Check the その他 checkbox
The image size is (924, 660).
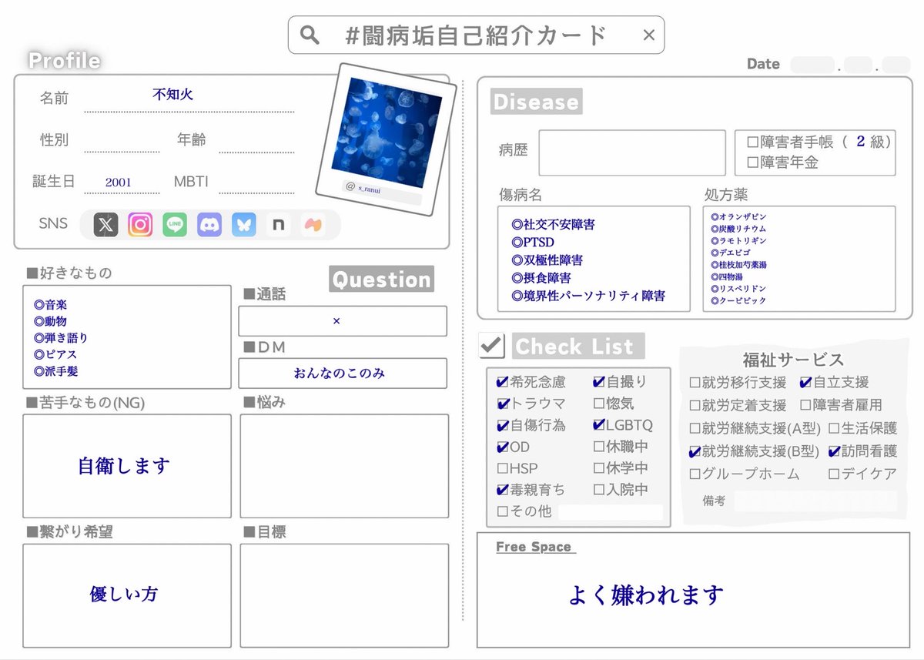pos(503,511)
